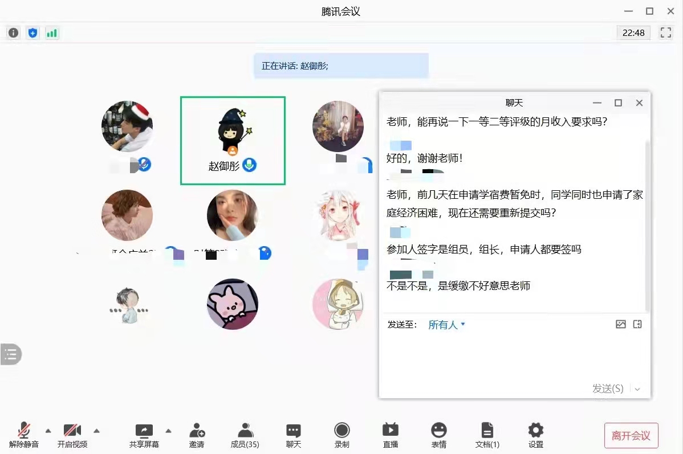The height and width of the screenshot is (454, 683).
Task: Turn on the camera (开启视频)
Action: 72,435
